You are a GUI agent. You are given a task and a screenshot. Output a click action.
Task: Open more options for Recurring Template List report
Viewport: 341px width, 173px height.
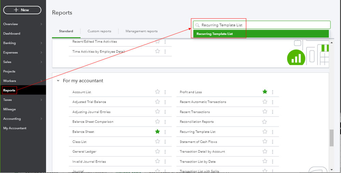[x=272, y=132]
